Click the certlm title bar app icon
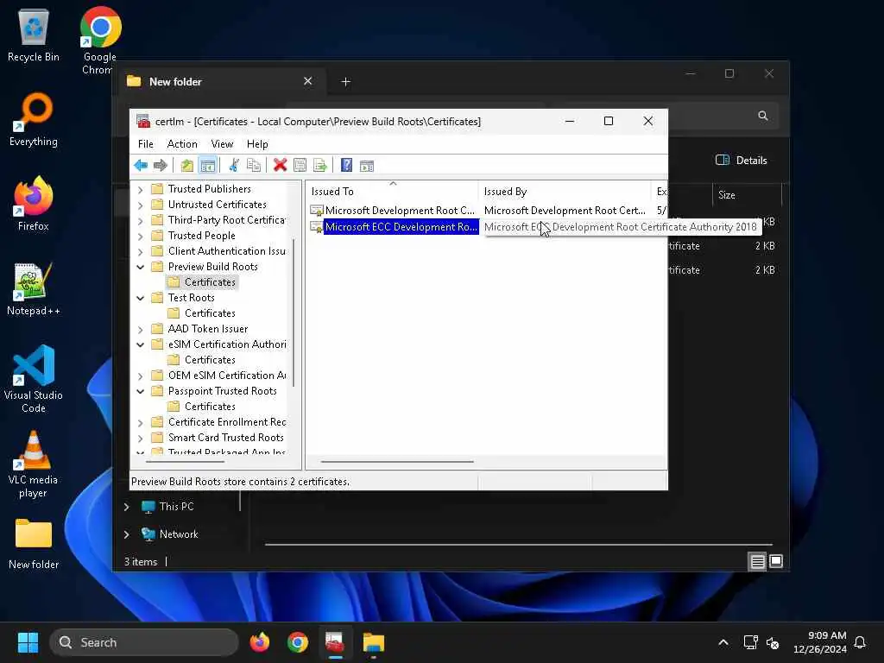The height and width of the screenshot is (663, 884). pyautogui.click(x=143, y=121)
